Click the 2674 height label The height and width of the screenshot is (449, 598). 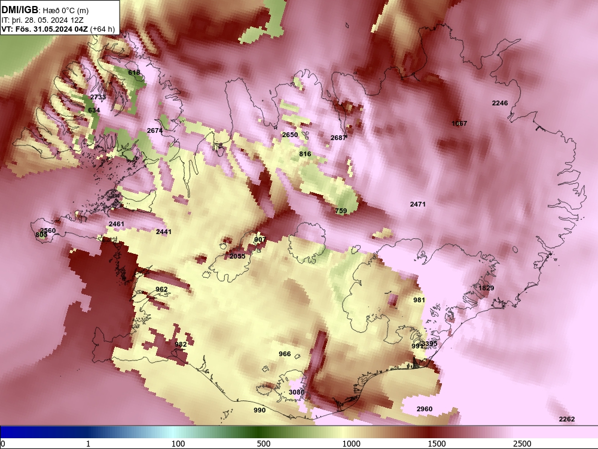[x=155, y=131]
